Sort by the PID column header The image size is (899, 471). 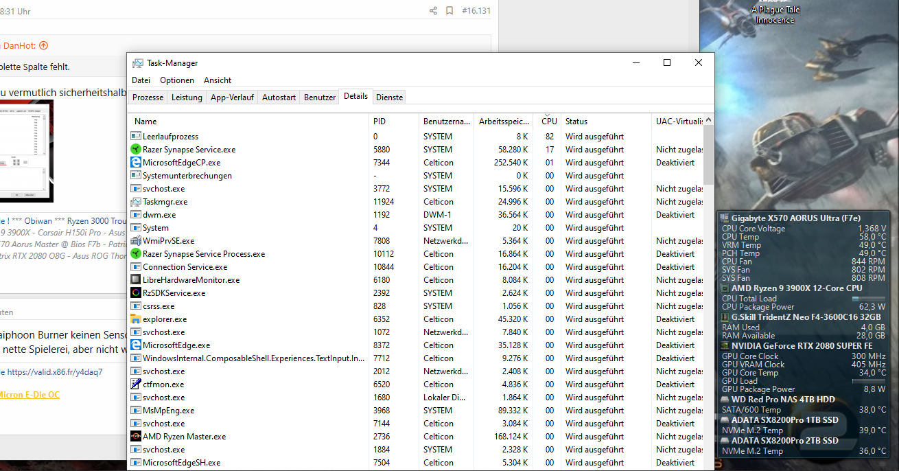point(394,121)
